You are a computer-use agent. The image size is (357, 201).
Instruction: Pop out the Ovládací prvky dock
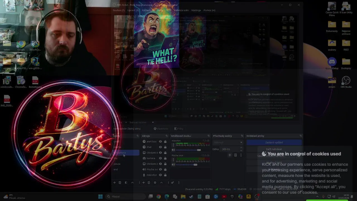point(301,136)
